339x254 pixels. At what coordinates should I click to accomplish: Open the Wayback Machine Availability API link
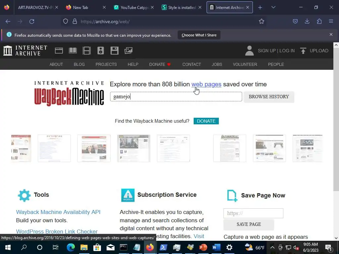pos(58,212)
